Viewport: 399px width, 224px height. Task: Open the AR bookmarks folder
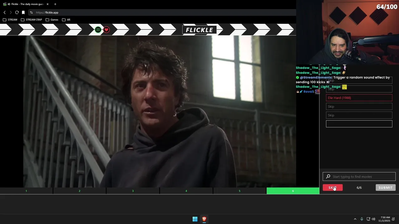(x=66, y=20)
